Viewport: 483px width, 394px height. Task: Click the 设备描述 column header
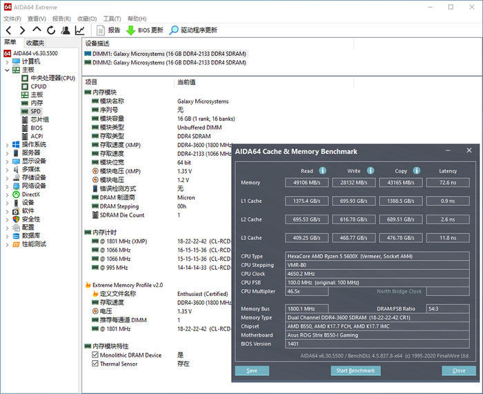coord(97,43)
